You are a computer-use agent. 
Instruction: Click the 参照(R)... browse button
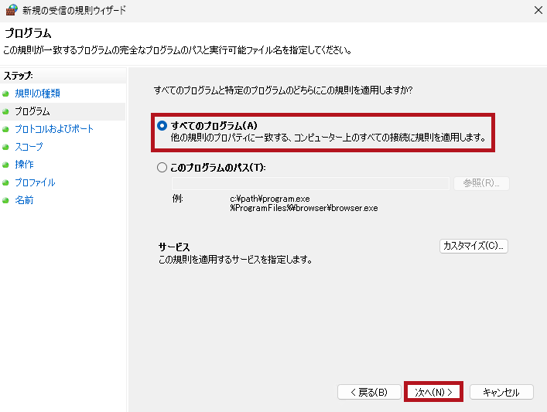pos(481,183)
